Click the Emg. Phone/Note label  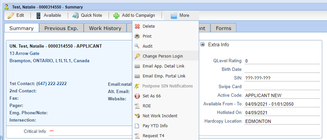[28, 113]
